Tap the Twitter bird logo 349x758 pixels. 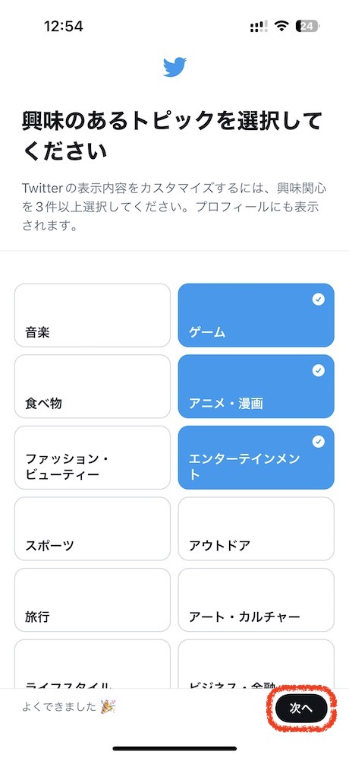coord(174,67)
